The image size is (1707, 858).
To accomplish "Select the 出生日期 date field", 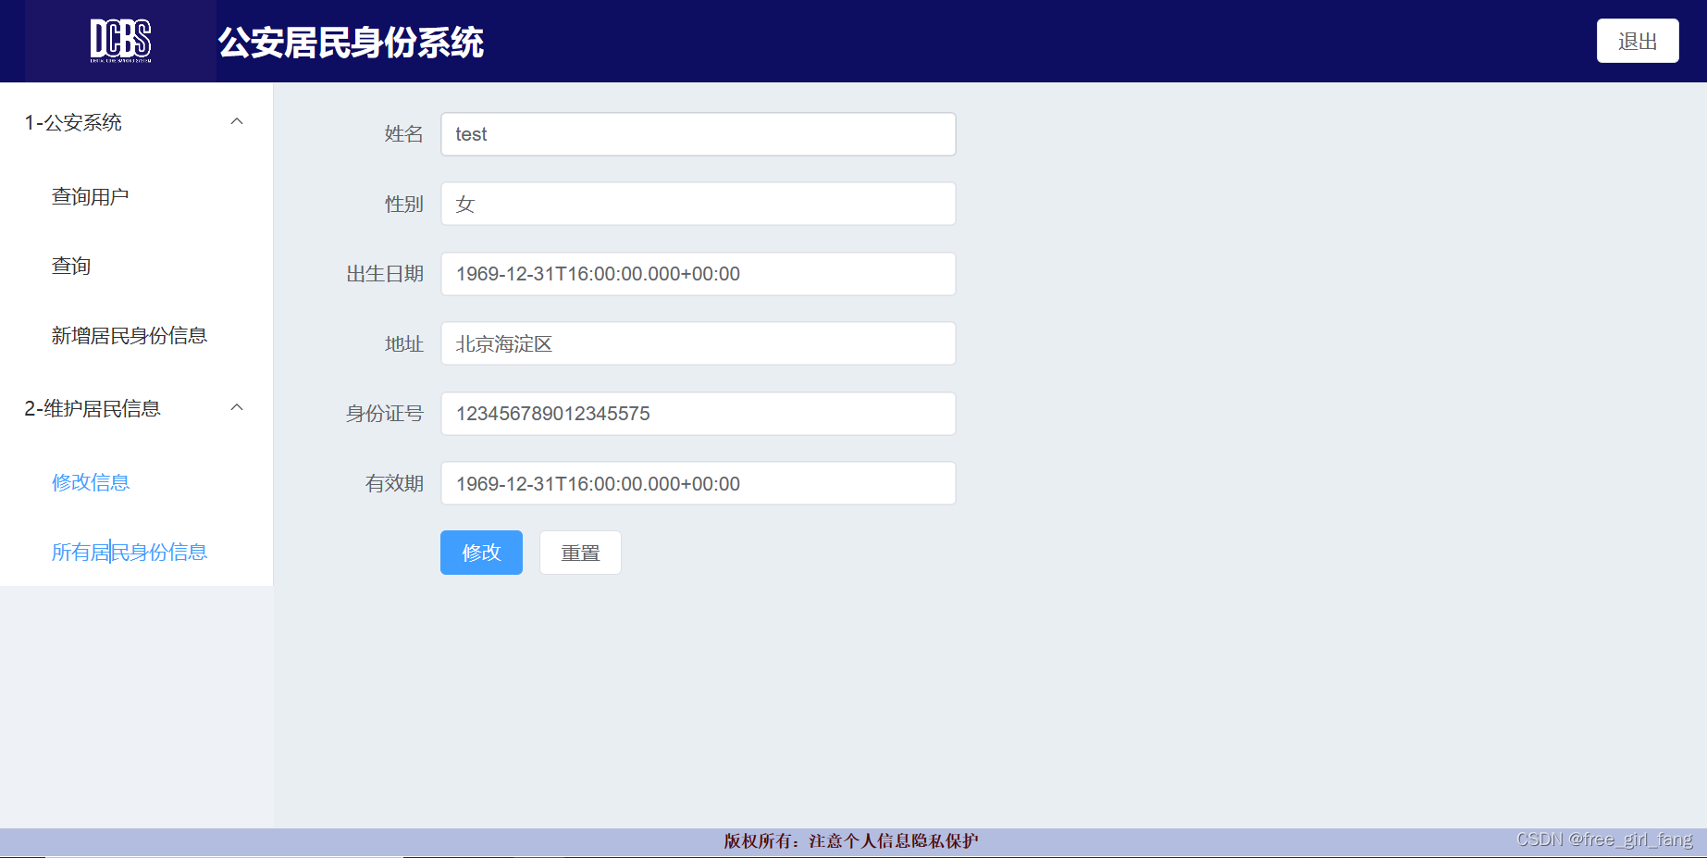I will (698, 274).
